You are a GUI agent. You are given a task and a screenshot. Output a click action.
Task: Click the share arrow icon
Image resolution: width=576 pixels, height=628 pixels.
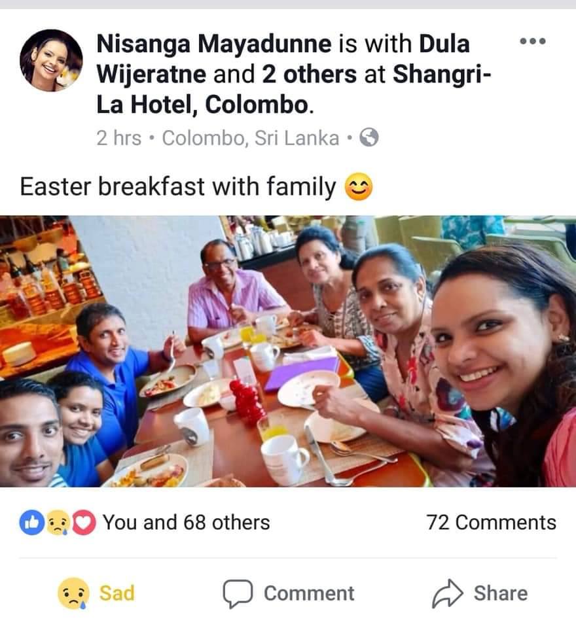click(447, 593)
